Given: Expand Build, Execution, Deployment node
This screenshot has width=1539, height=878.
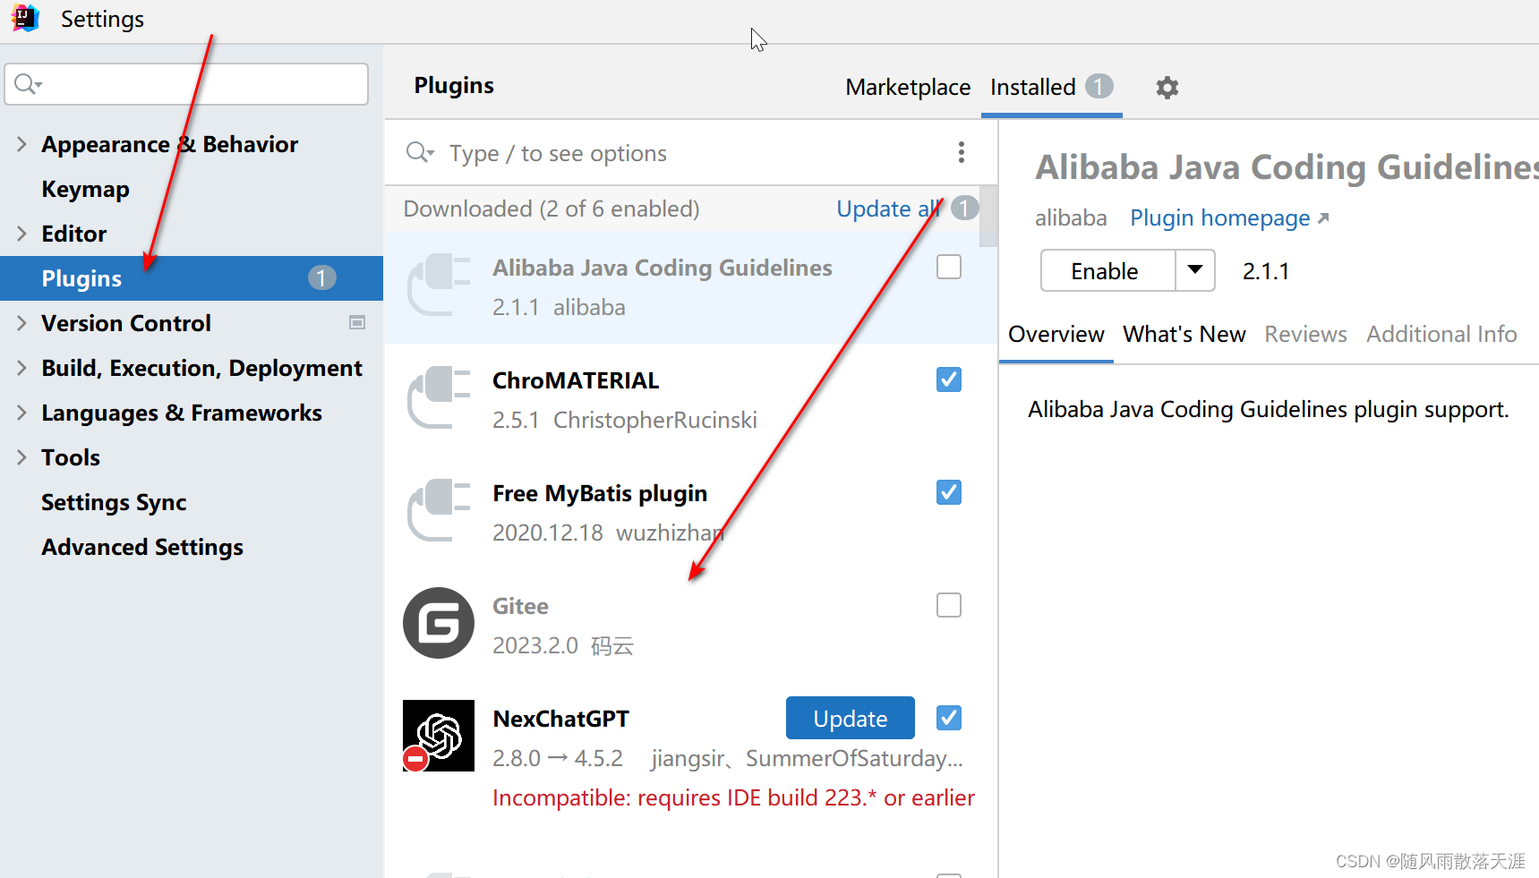Looking at the screenshot, I should coord(21,368).
